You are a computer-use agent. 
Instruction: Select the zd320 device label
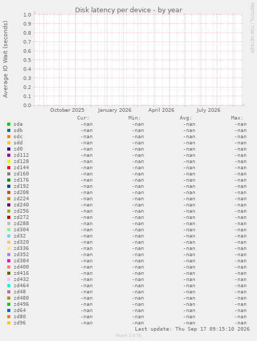pyautogui.click(x=21, y=242)
